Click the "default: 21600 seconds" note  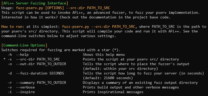tap(108, 78)
